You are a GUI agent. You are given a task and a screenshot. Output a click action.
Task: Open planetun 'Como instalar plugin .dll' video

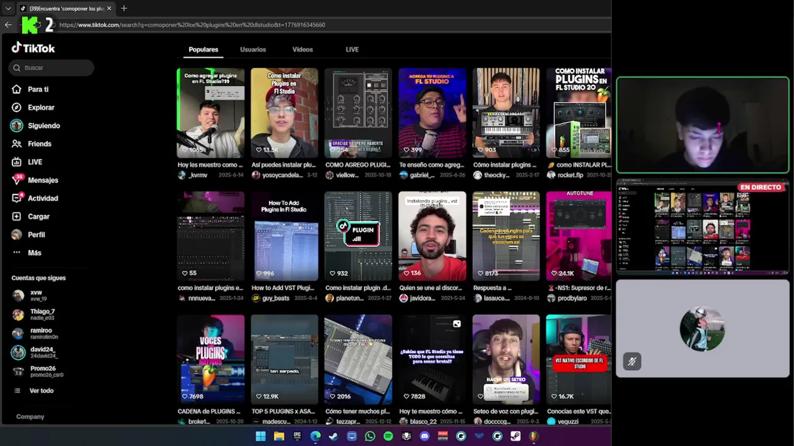point(358,236)
